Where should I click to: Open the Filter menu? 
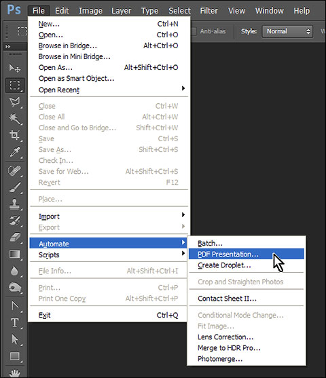(x=209, y=11)
